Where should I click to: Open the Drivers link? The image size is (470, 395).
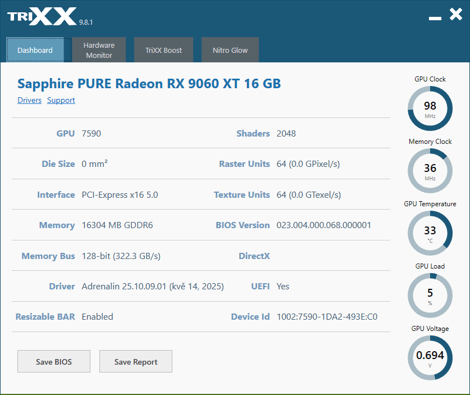[x=29, y=100]
